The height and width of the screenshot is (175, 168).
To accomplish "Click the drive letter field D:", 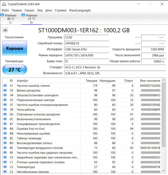I will 86,61.
